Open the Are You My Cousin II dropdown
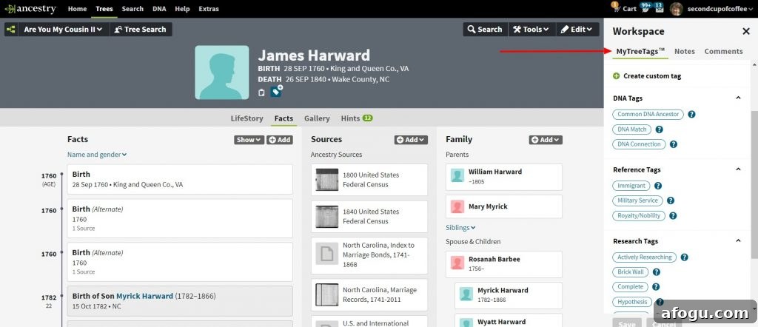This screenshot has width=758, height=327. coord(64,30)
